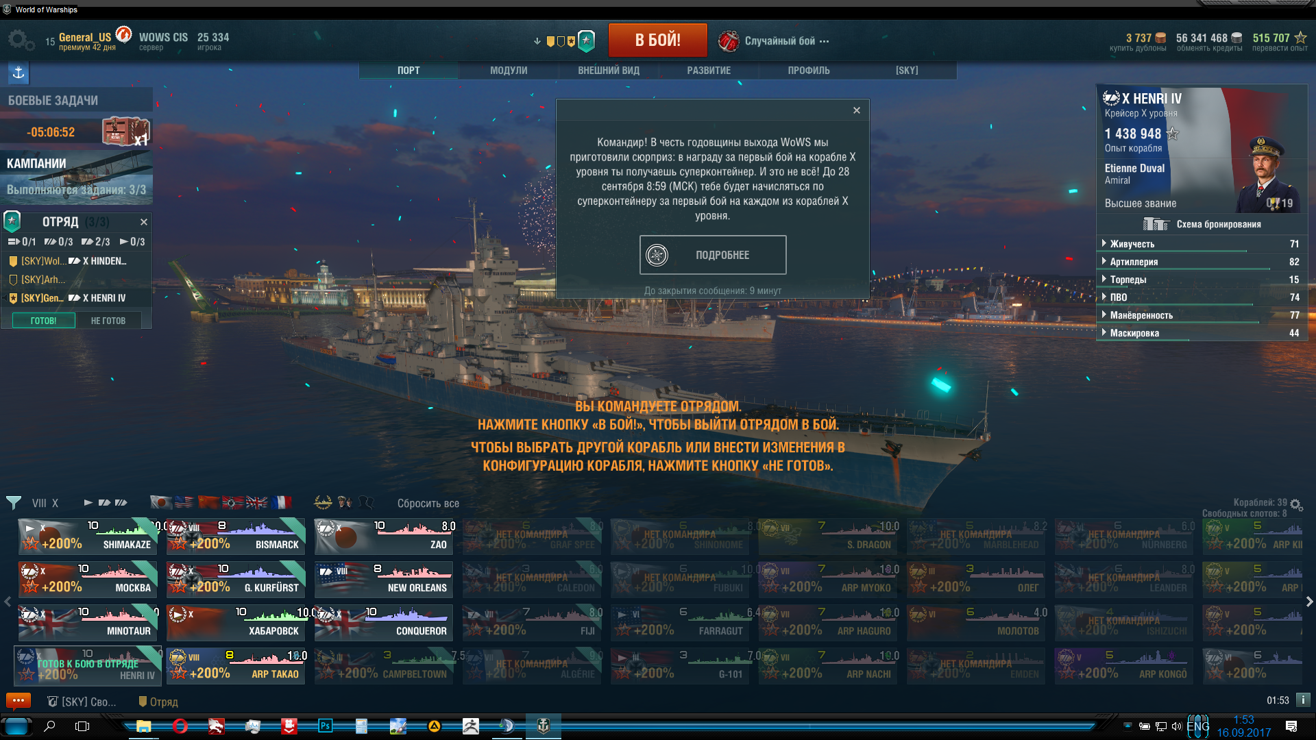Click the обменять кредиты link
The image size is (1316, 740).
[x=1209, y=49]
